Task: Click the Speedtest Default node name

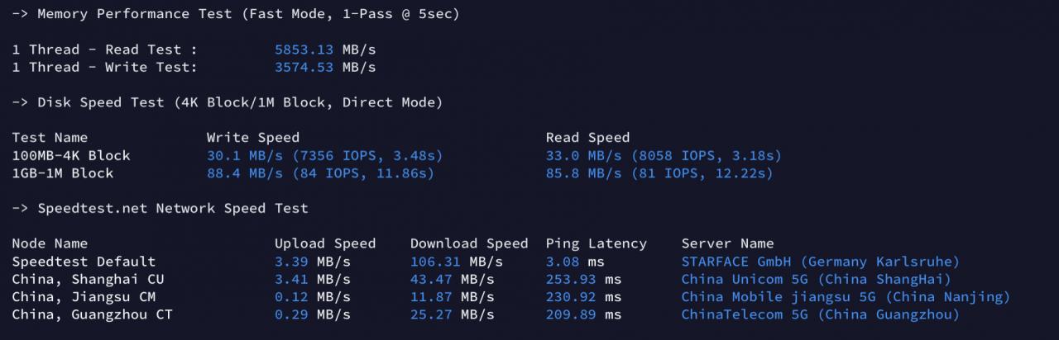Action: [84, 262]
